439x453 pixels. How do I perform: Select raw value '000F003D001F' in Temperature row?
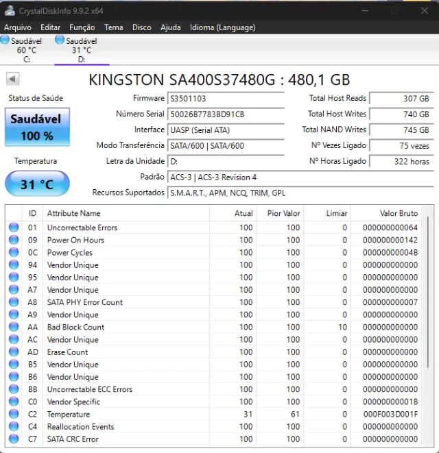390,414
